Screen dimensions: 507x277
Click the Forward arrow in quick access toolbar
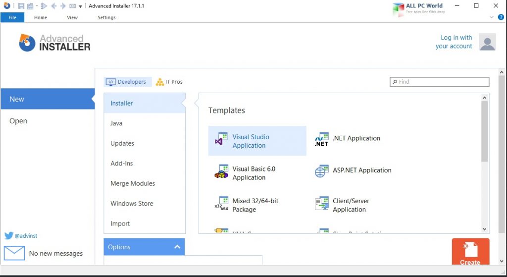tap(63, 6)
